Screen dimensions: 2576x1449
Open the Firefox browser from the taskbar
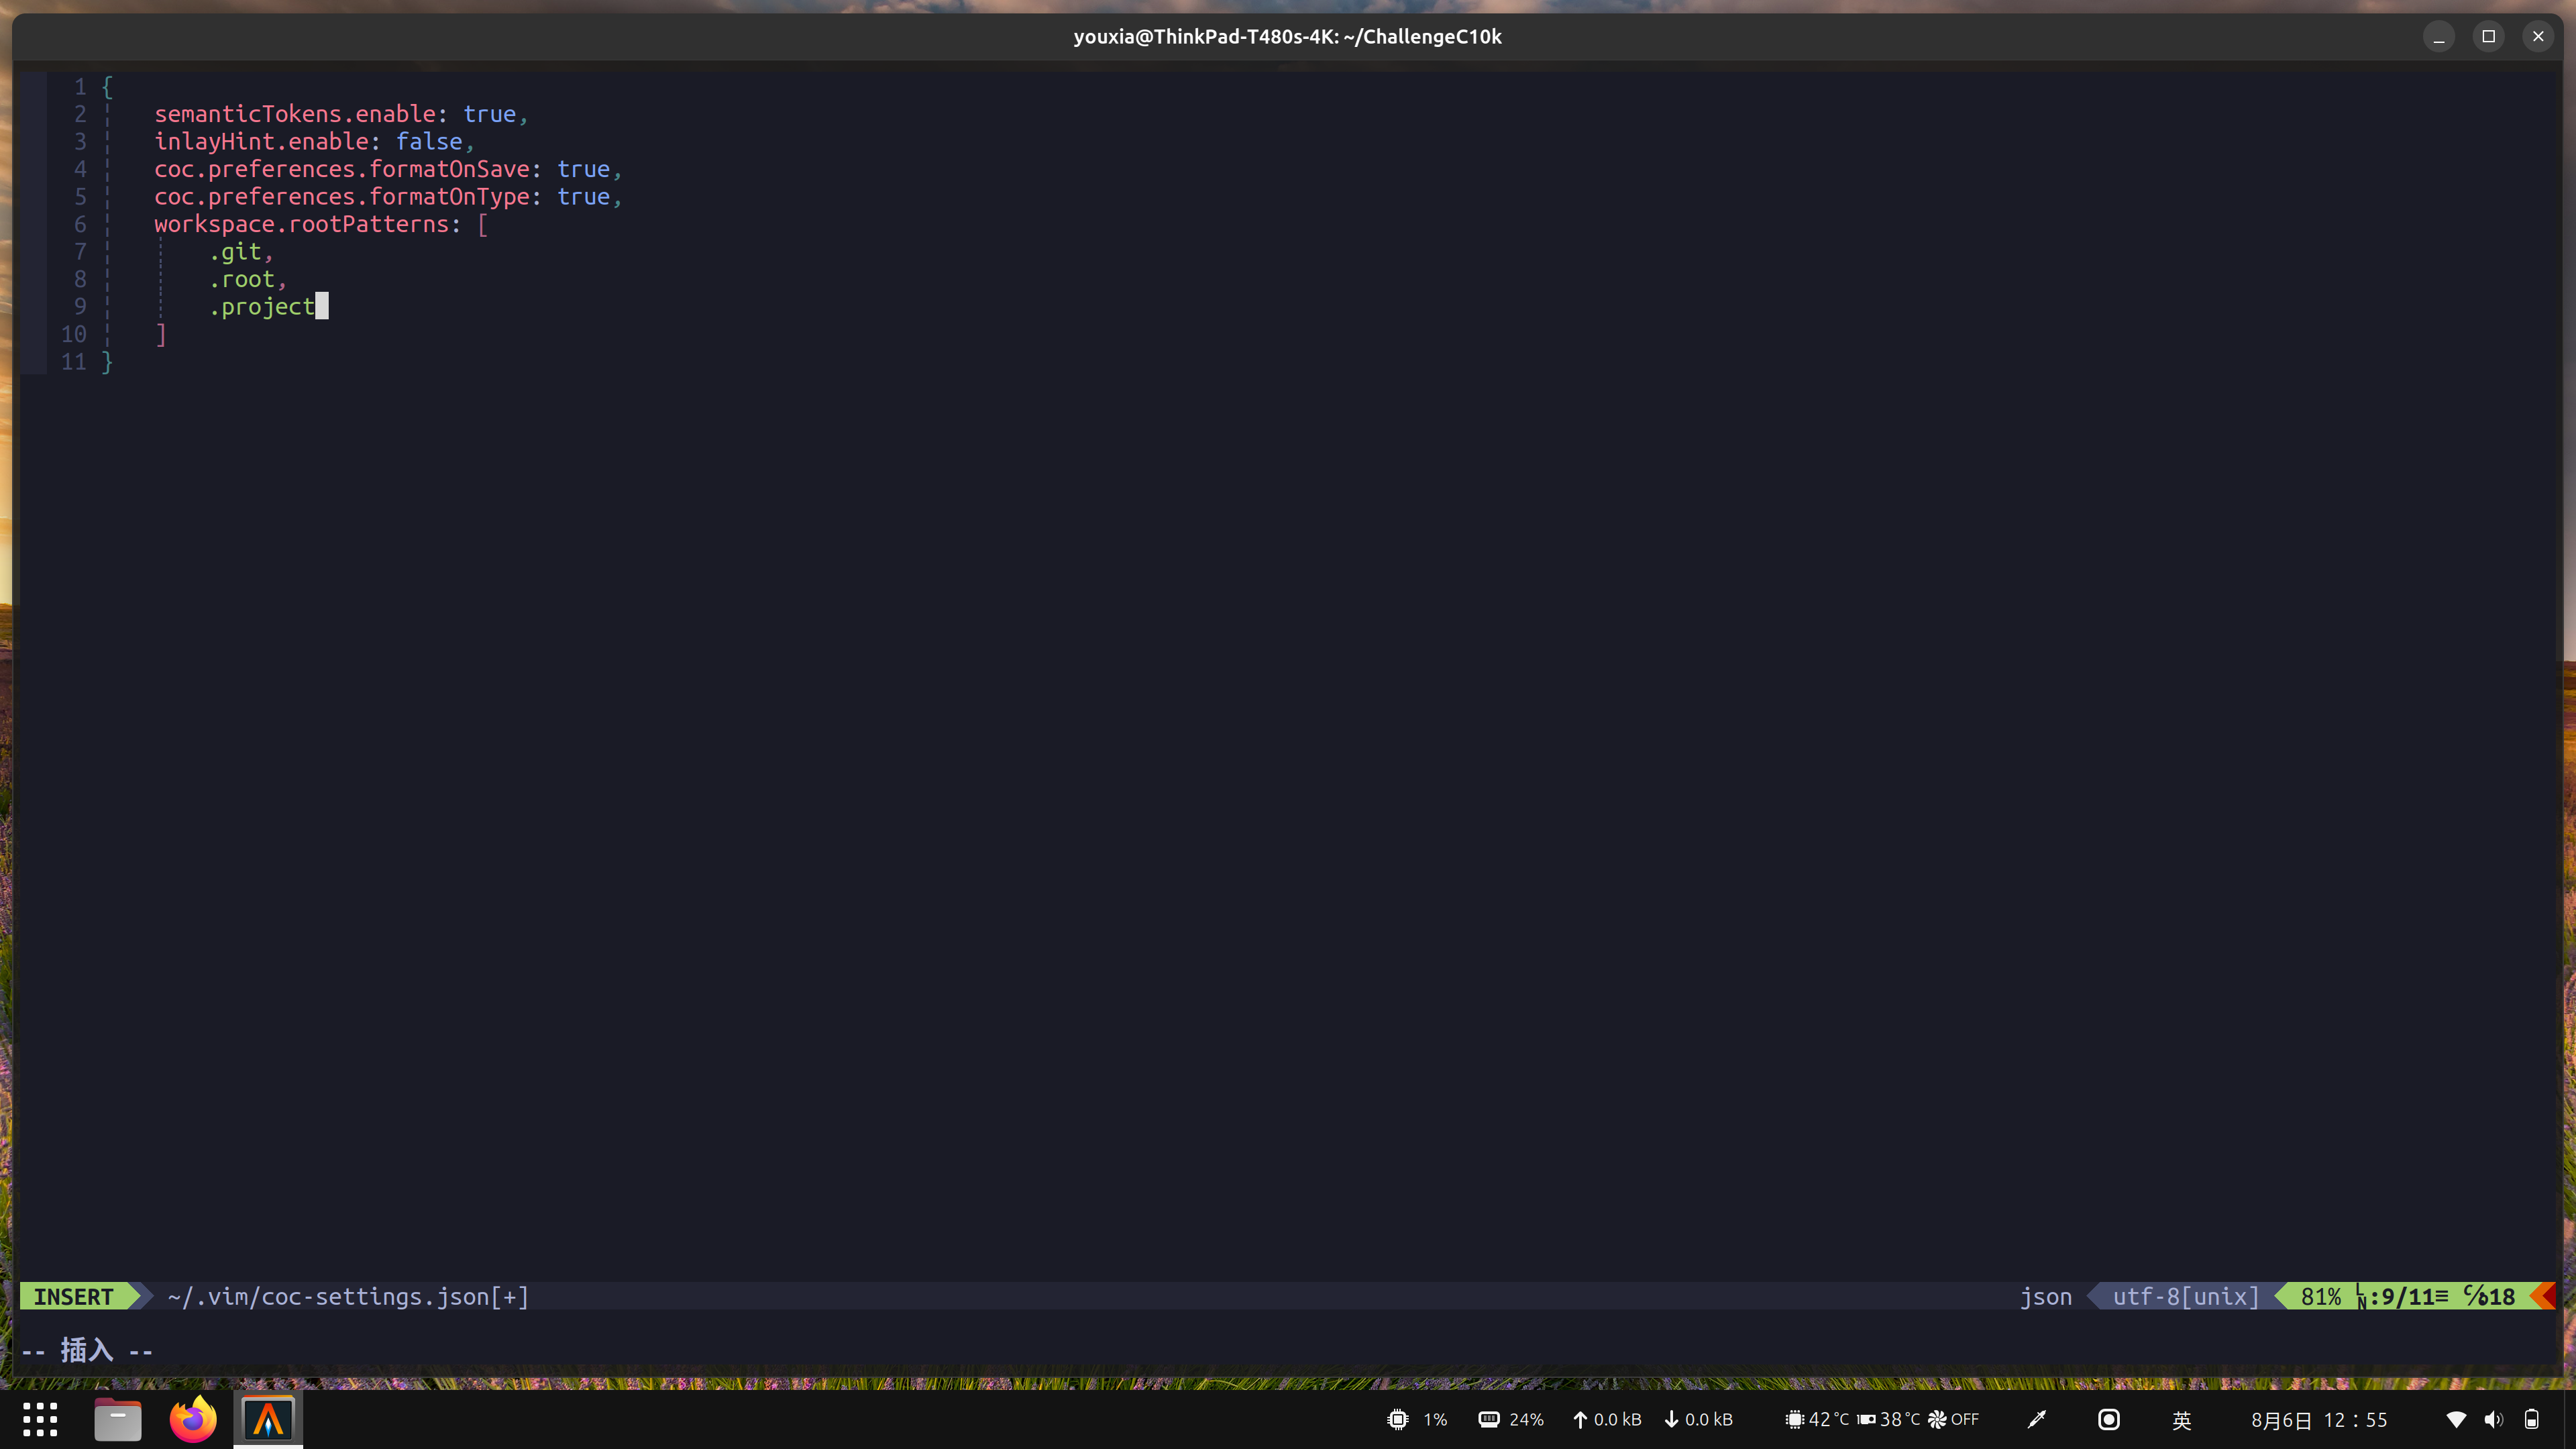[192, 1419]
